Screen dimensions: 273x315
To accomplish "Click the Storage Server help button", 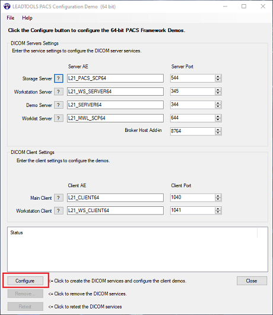I will (59, 78).
